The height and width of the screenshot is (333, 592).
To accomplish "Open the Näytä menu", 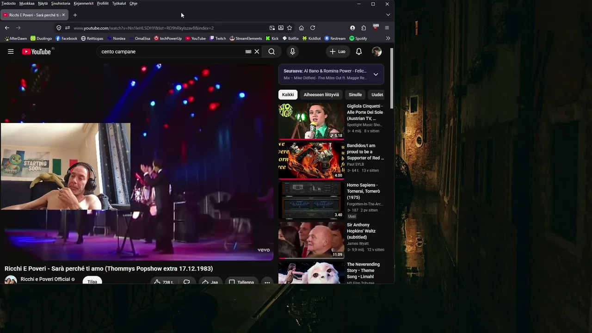I will [x=43, y=3].
